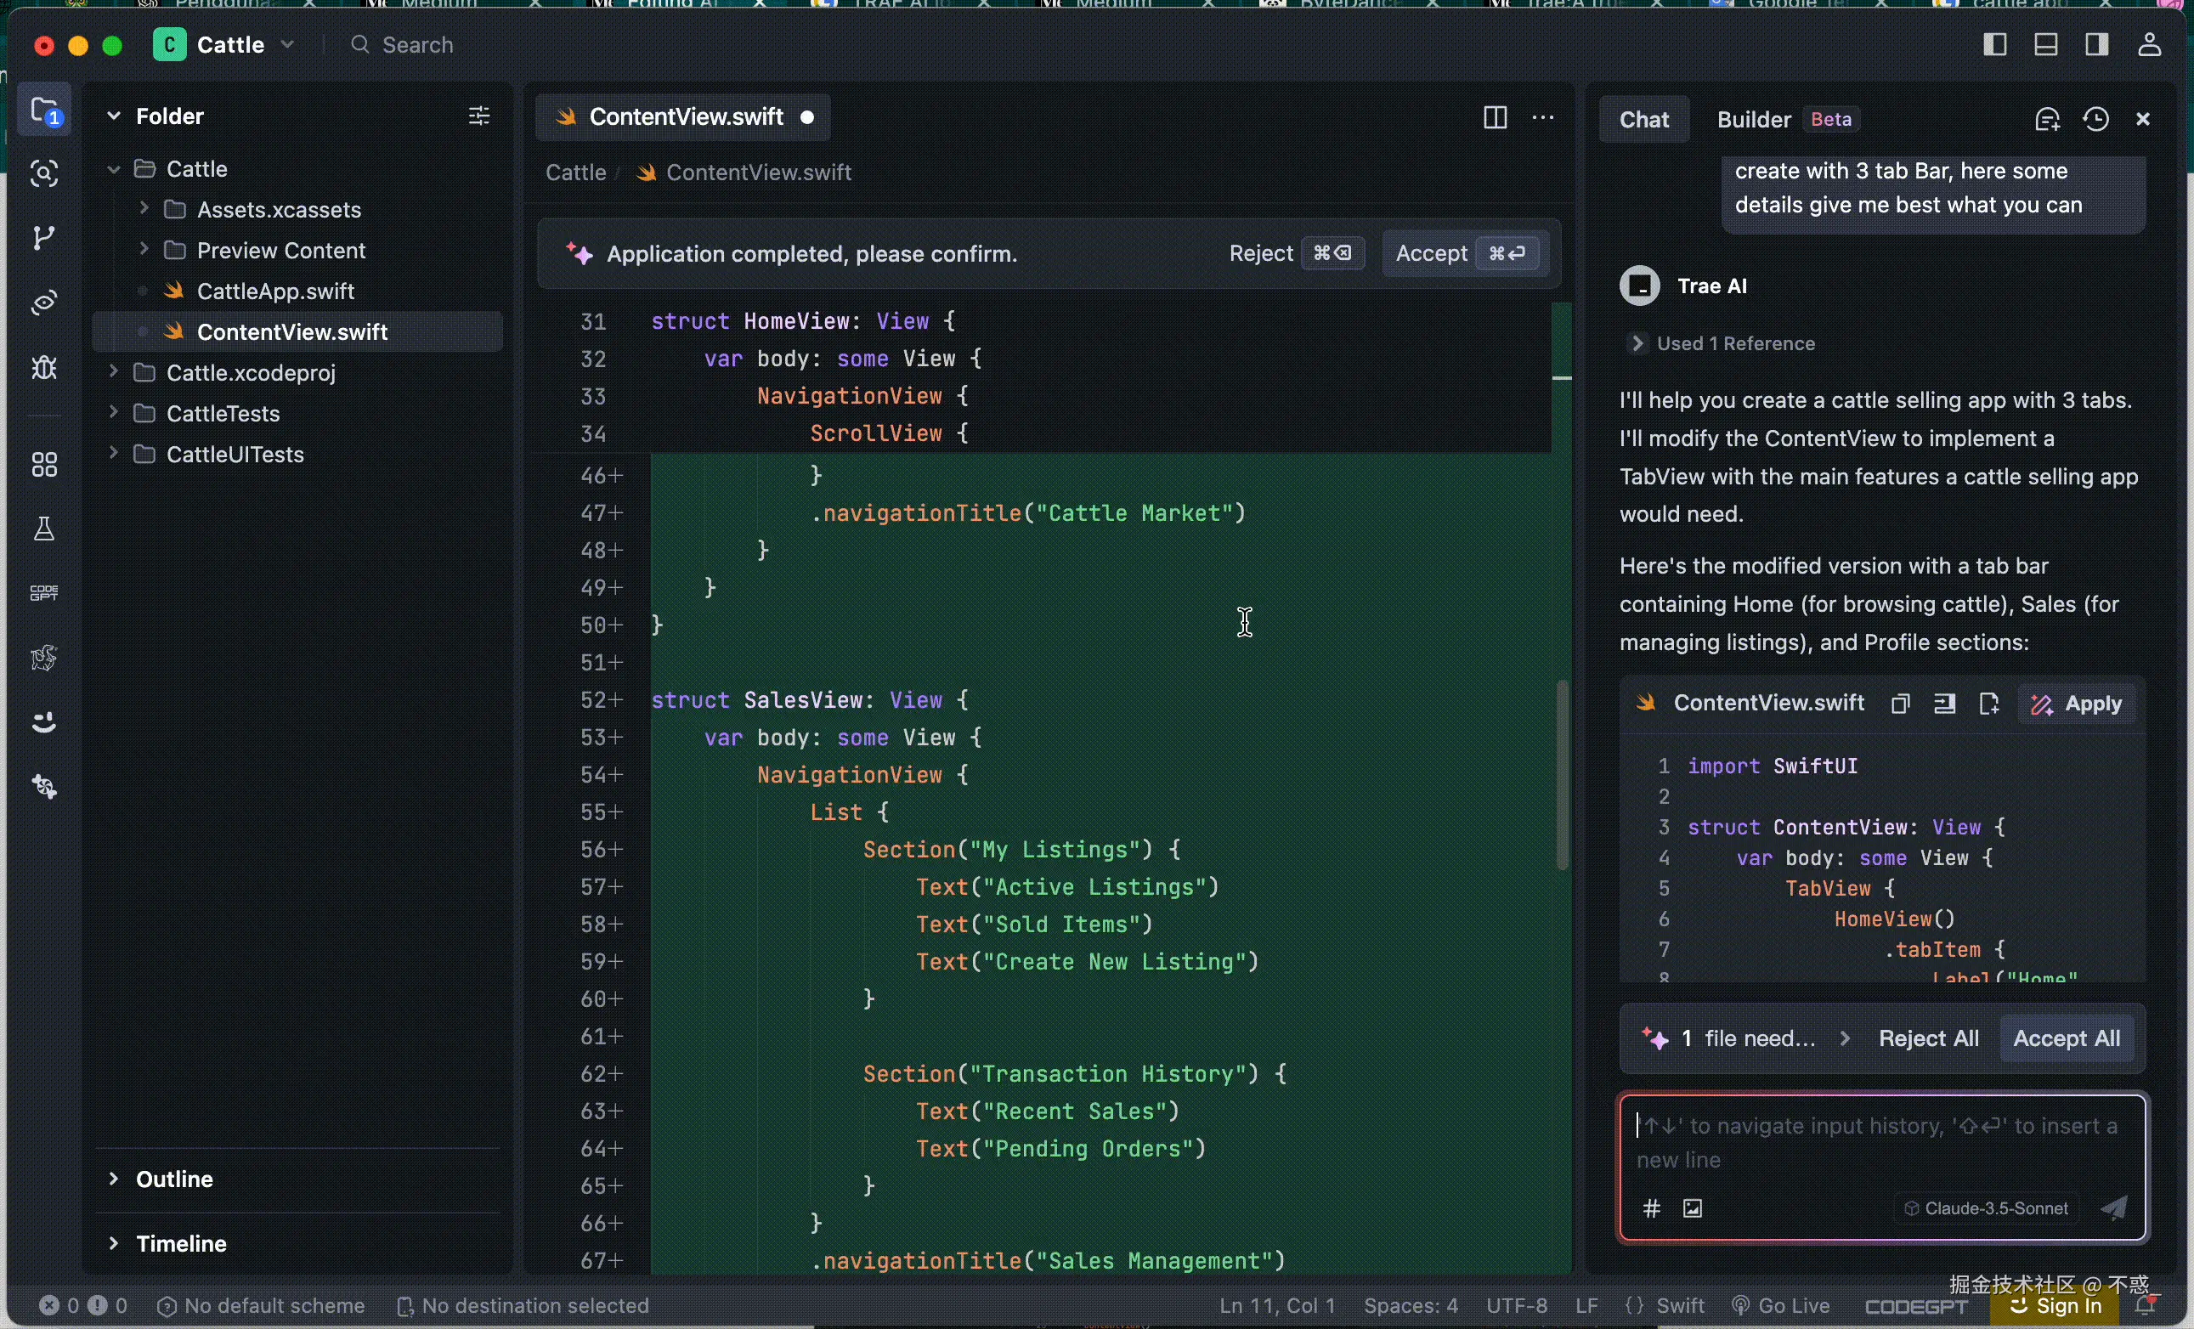This screenshot has height=1329, width=2194.
Task: Expand Used 1 Reference disclosure
Action: (x=1637, y=343)
